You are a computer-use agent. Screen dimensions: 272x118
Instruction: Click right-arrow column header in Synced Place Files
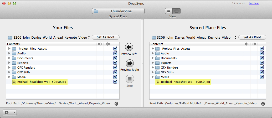tap(247, 44)
